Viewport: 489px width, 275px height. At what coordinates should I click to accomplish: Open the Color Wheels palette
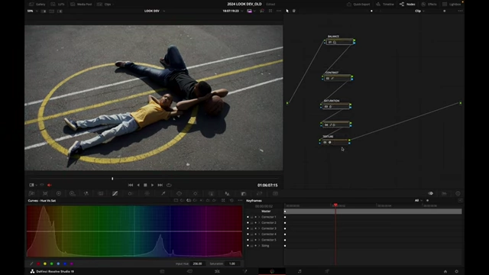(59, 193)
